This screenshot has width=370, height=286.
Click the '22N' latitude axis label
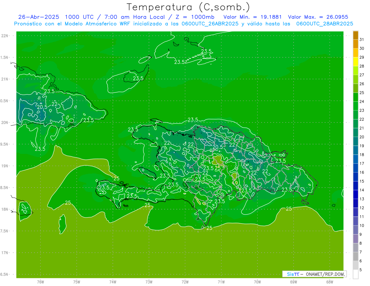point(5,36)
